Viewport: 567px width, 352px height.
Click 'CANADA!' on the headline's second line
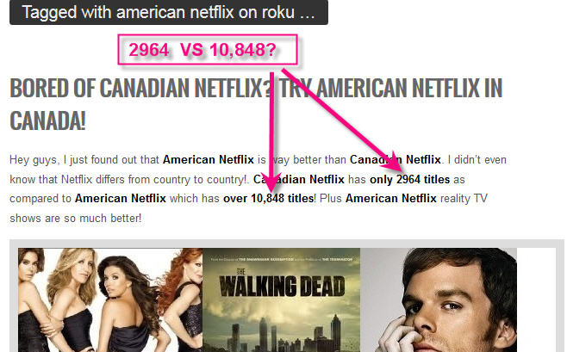tap(47, 121)
